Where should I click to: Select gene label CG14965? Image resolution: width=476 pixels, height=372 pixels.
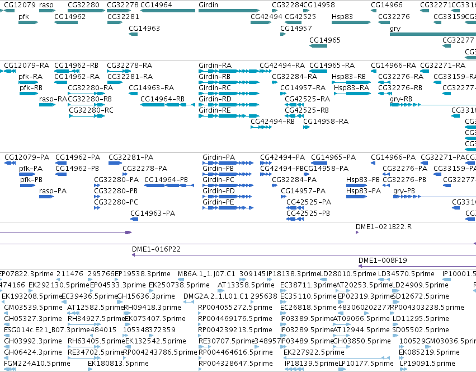tap(325, 40)
